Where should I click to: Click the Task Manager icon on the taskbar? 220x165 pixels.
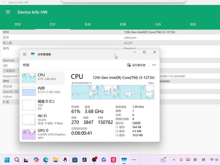point(124,160)
